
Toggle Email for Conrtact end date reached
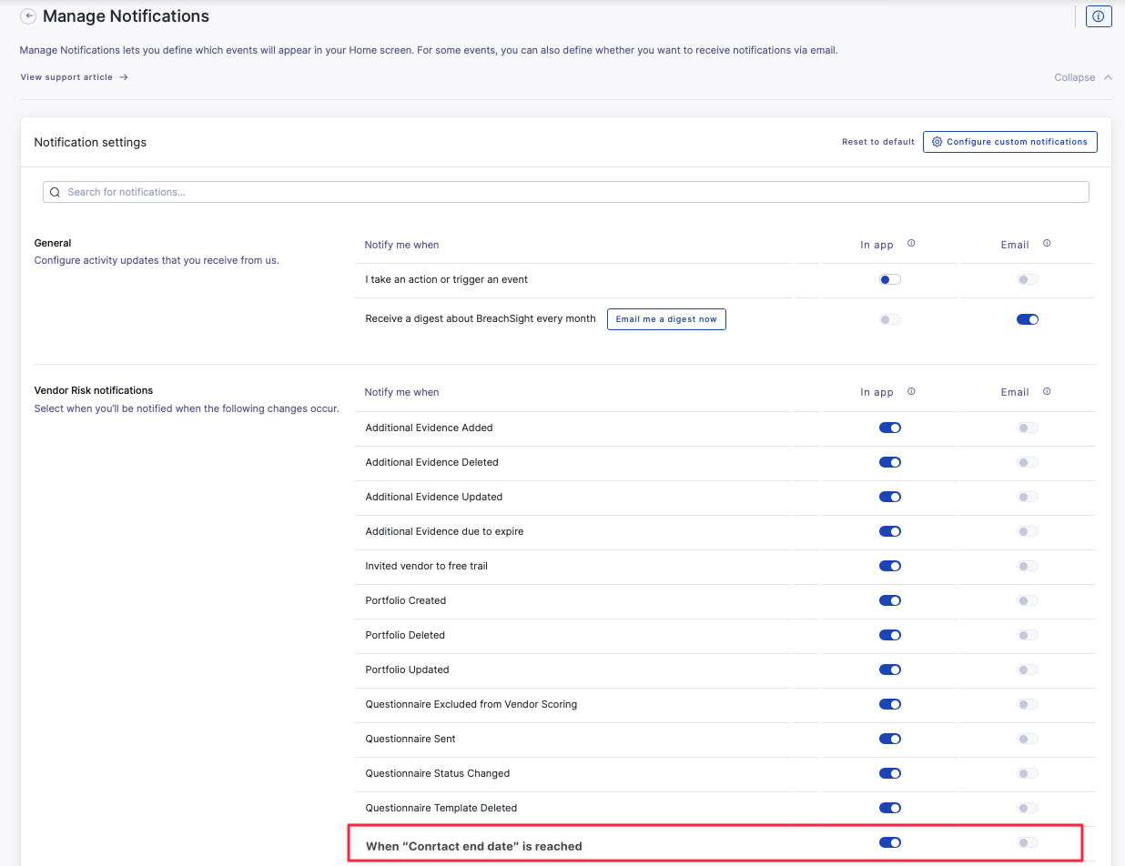click(1028, 842)
